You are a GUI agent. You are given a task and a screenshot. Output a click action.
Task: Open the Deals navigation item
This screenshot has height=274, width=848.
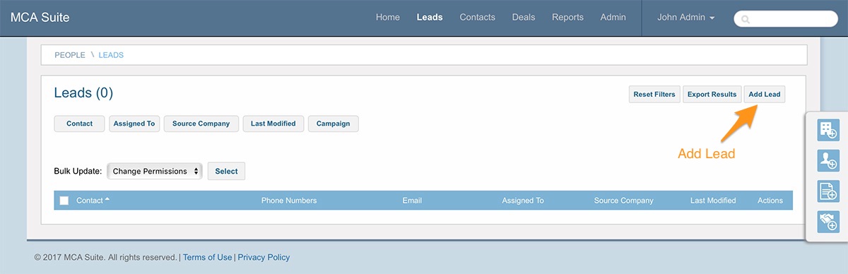(524, 18)
